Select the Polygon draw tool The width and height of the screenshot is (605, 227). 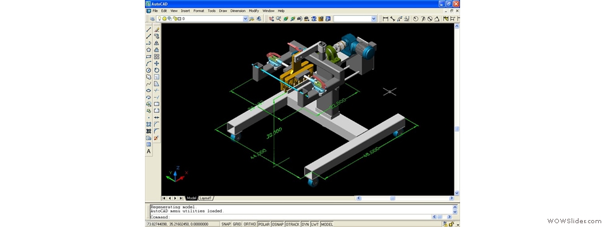[x=149, y=50]
